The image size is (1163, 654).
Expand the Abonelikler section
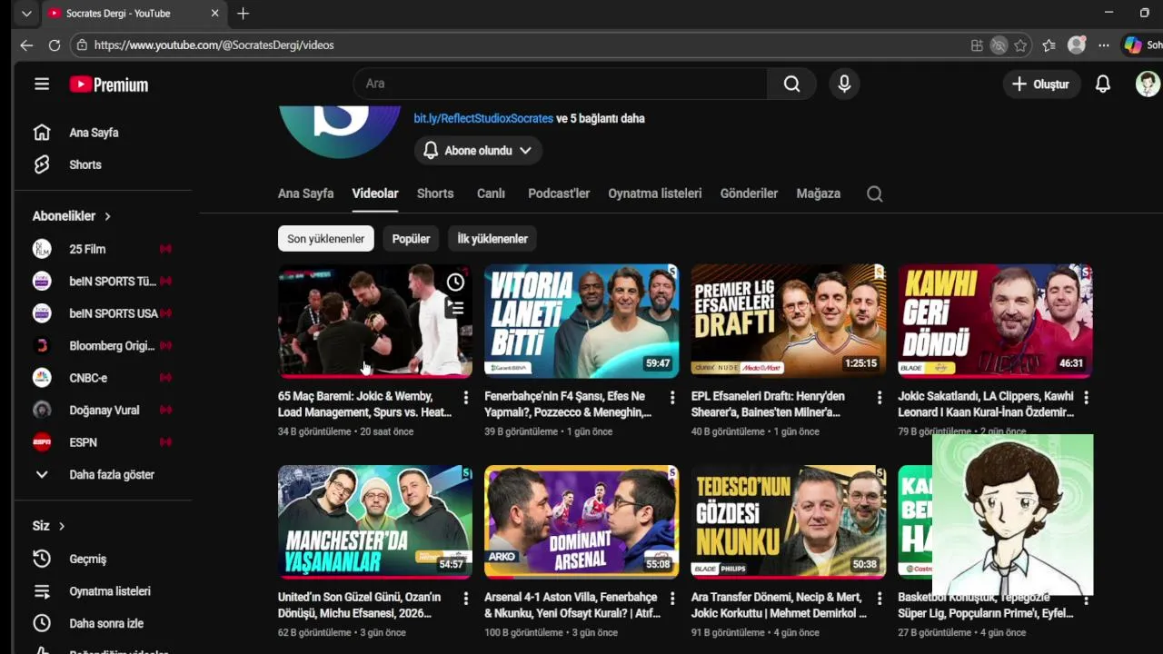(x=72, y=216)
